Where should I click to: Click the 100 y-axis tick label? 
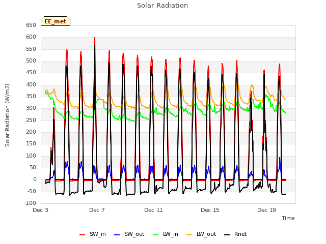[31, 156]
